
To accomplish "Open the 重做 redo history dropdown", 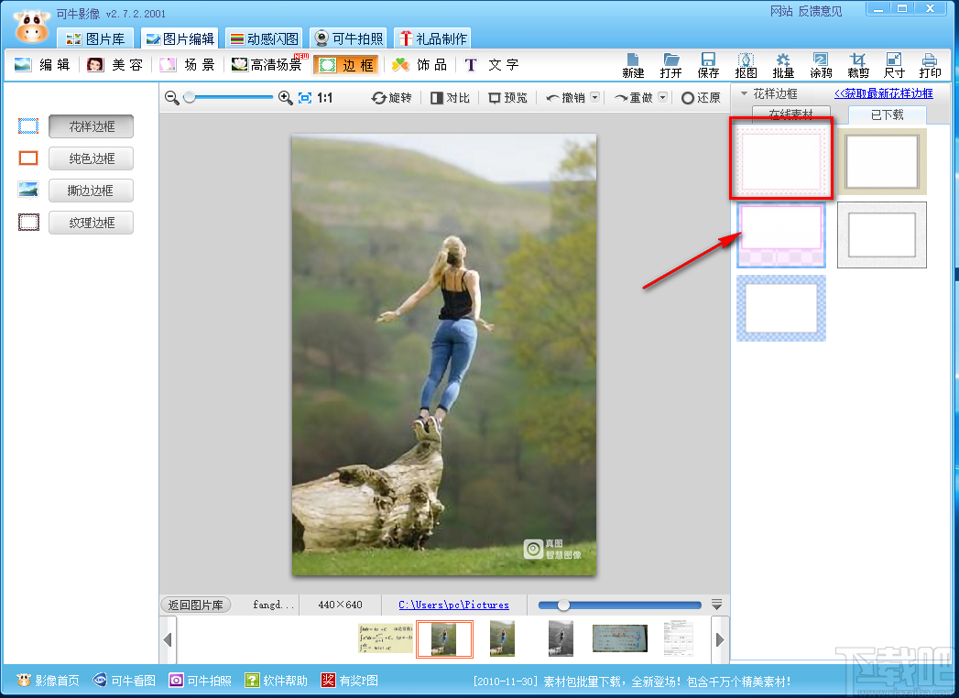I will pos(662,97).
